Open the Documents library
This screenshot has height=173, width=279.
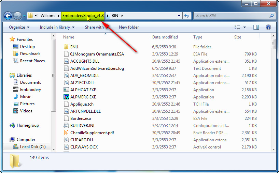(27, 82)
